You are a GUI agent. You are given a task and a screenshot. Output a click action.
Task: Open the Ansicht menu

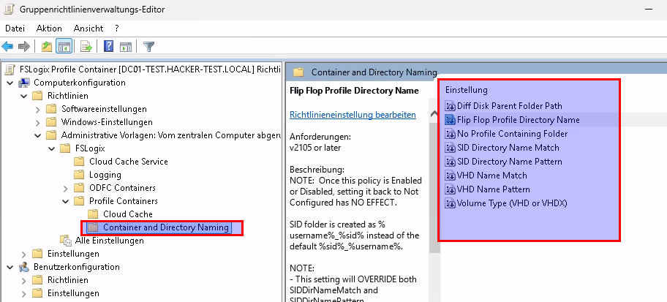coord(88,28)
